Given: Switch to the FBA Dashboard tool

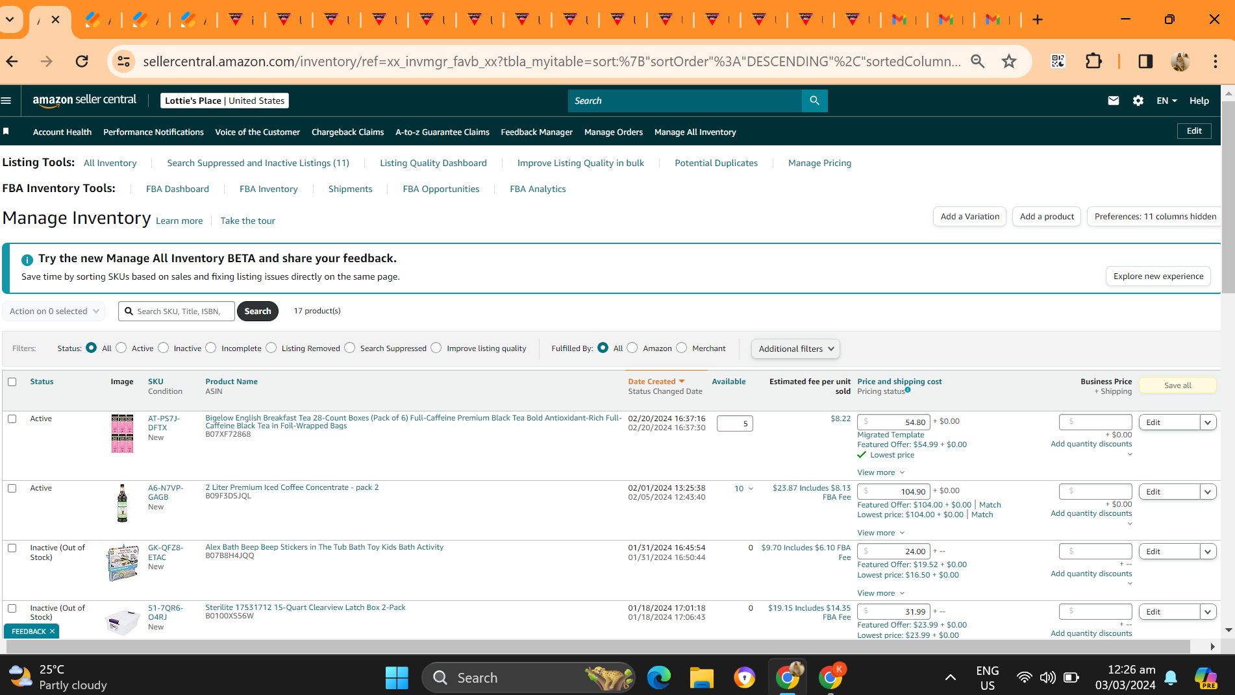Looking at the screenshot, I should point(177,189).
